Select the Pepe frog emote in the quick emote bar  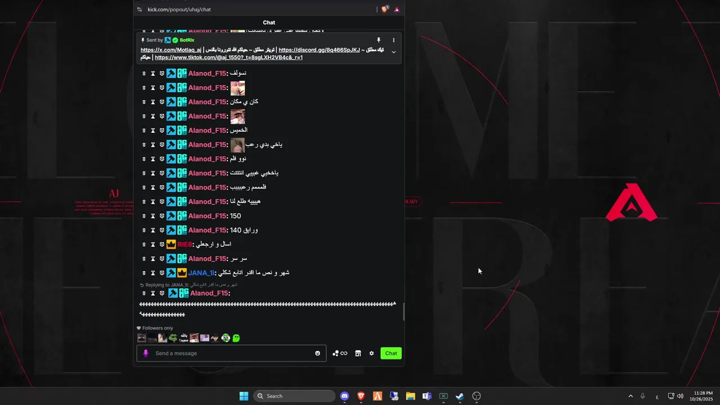[173, 338]
